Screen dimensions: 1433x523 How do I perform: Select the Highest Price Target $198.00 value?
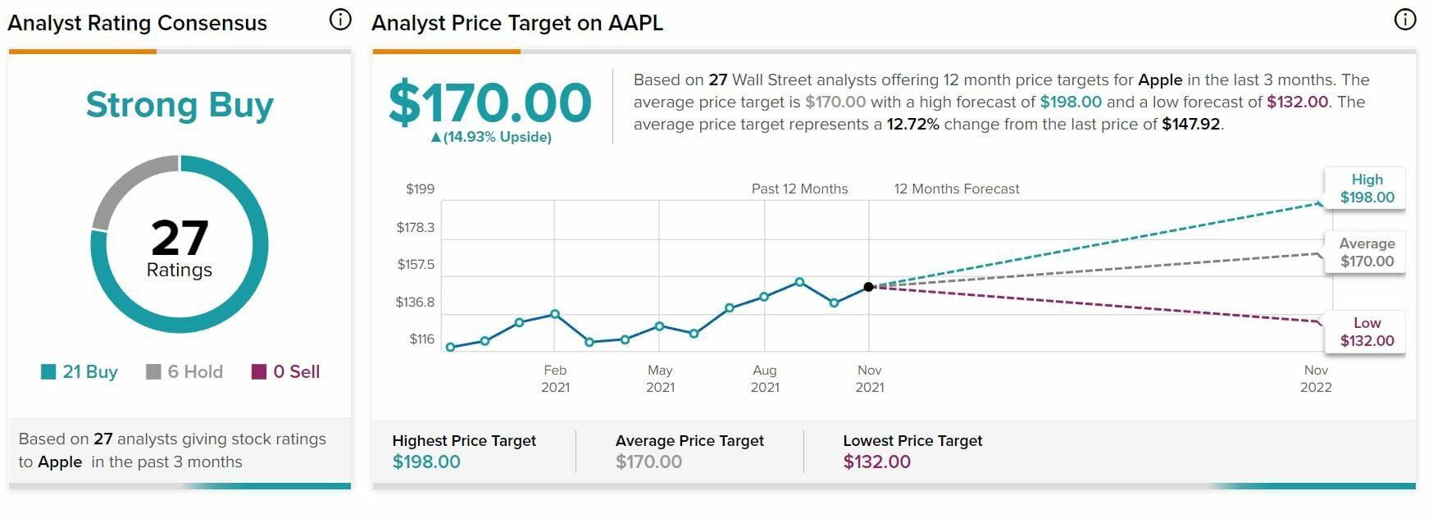tap(426, 462)
